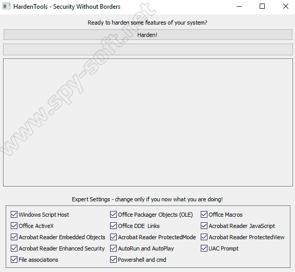The image size is (295, 272).
Task: Toggle the Office Macros checkbox
Action: (204, 215)
